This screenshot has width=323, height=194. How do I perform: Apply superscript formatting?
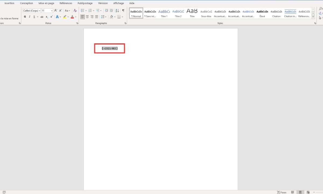point(51,17)
